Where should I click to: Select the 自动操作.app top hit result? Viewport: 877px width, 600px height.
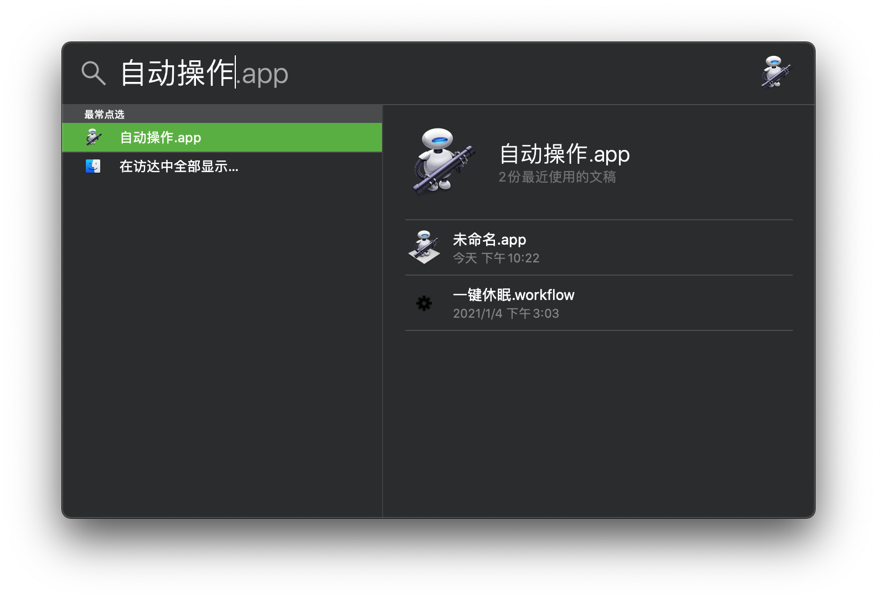(222, 137)
